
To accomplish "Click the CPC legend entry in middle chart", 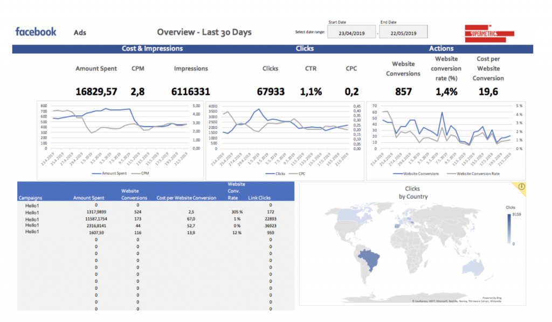I will click(x=297, y=174).
